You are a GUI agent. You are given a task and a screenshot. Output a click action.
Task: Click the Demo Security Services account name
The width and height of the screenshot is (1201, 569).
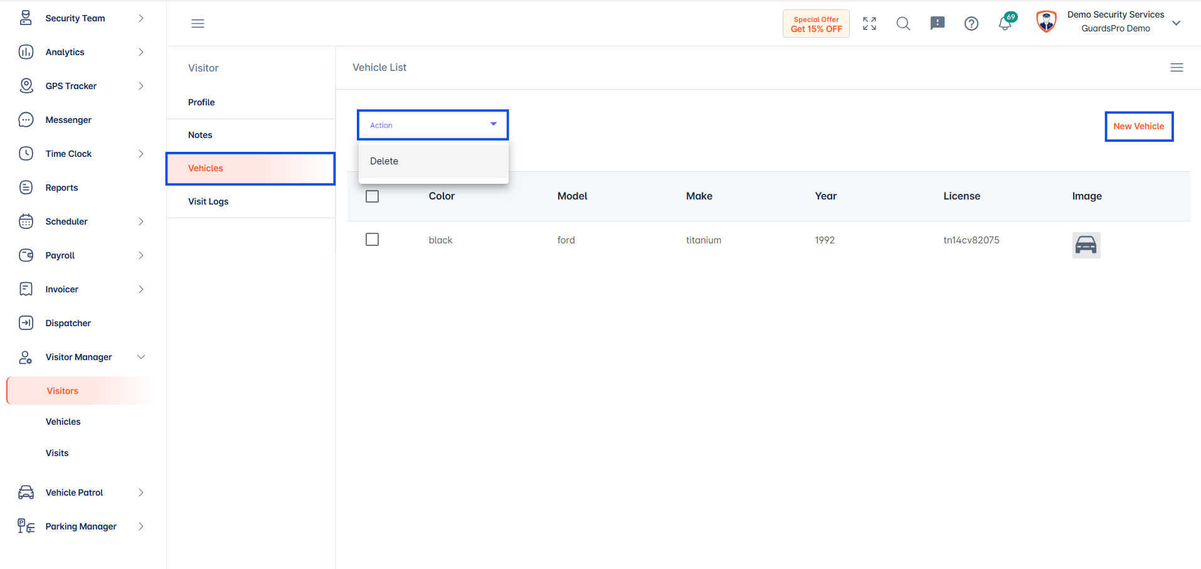(1116, 14)
